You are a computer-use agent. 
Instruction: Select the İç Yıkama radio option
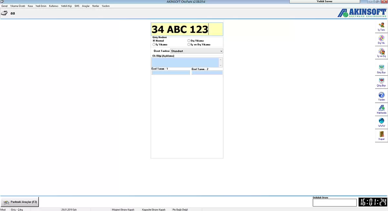point(154,45)
